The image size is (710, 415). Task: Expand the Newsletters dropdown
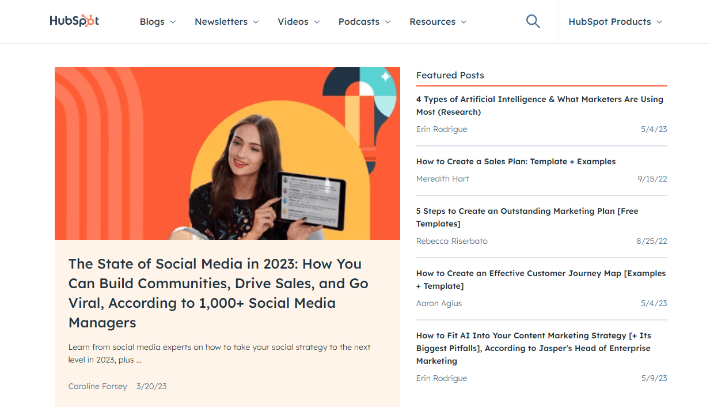pos(226,21)
